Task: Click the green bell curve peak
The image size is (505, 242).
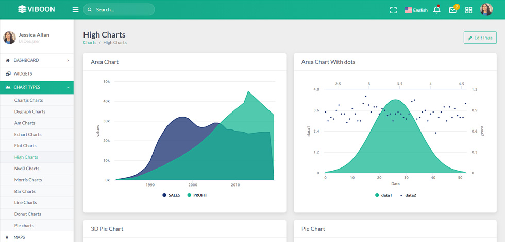Action: pos(396,101)
